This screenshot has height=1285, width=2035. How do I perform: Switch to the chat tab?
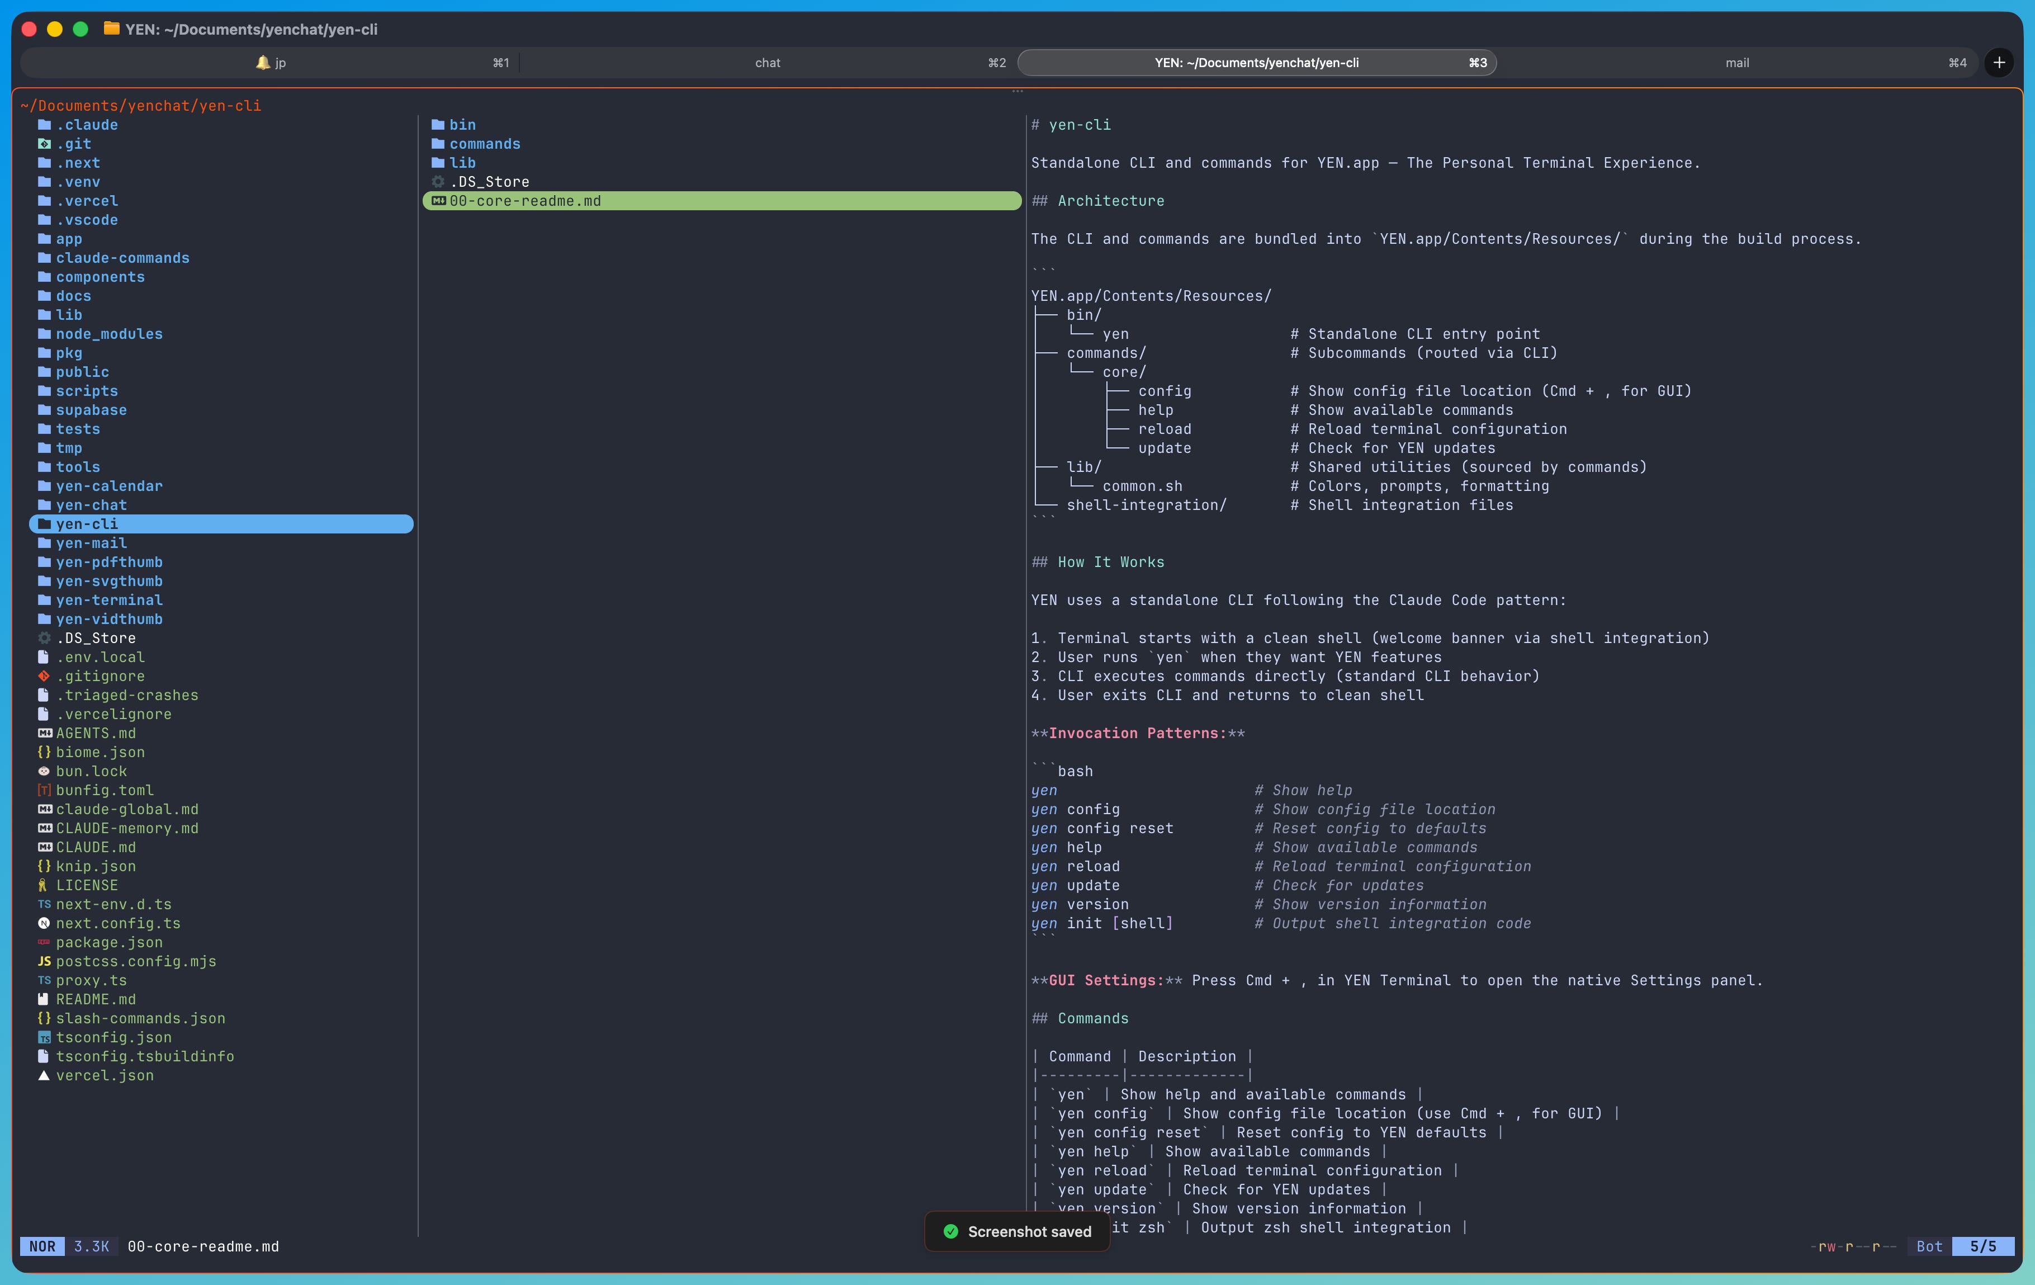pos(768,63)
